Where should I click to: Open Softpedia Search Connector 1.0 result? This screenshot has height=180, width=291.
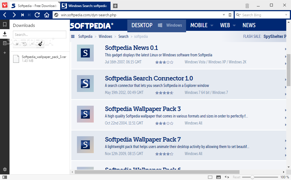149,78
